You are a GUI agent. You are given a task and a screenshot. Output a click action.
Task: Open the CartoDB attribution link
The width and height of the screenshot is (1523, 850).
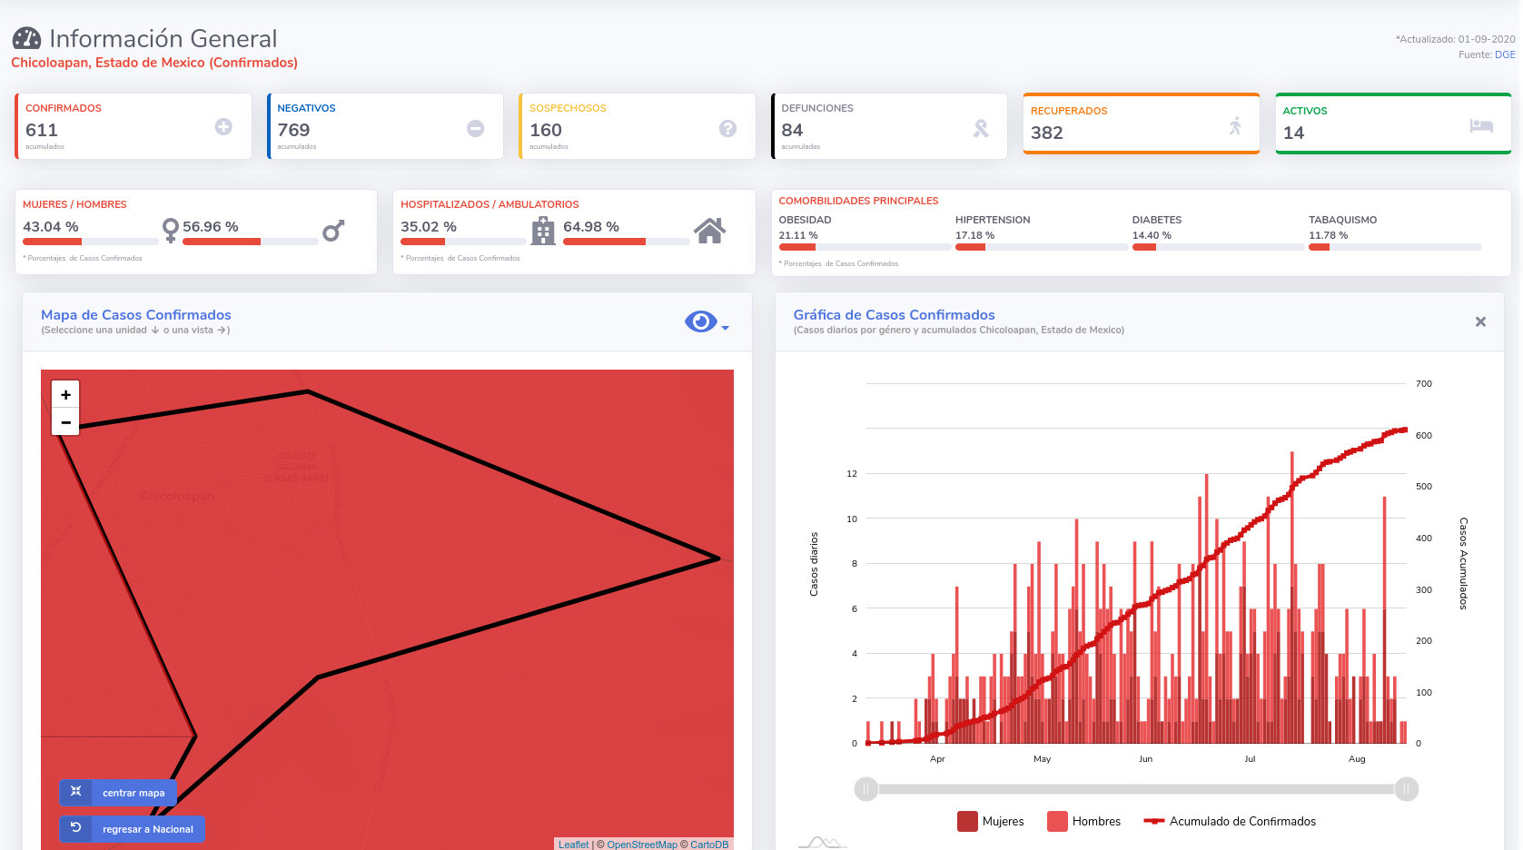pos(709,845)
